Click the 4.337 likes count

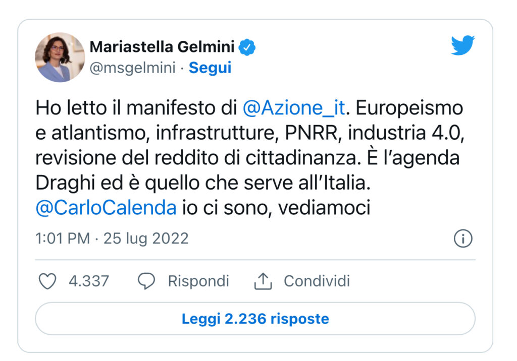pos(89,281)
